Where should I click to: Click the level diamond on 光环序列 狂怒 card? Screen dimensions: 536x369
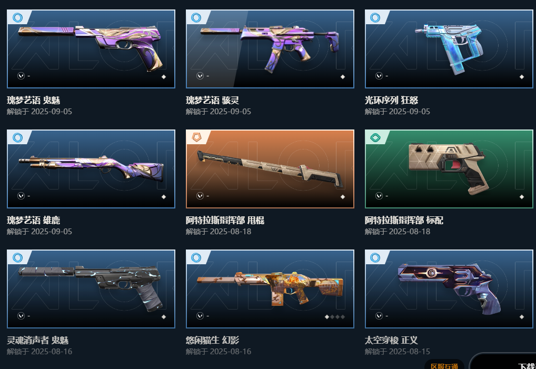522,77
